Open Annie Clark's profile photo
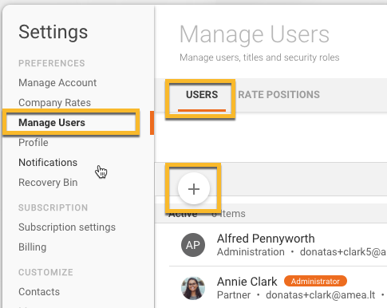This screenshot has width=387, height=308. click(x=193, y=288)
